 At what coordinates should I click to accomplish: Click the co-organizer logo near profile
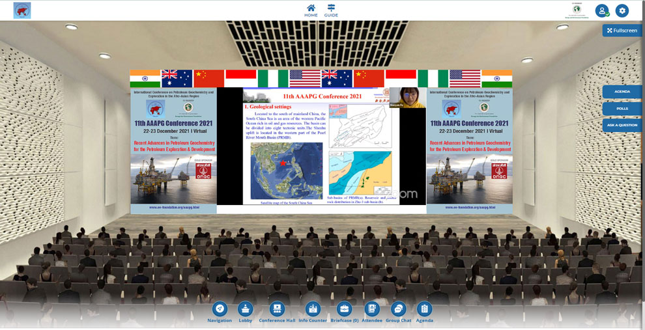(577, 10)
